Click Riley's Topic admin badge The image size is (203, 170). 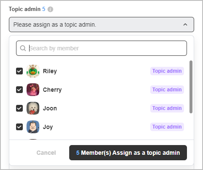pos(167,71)
